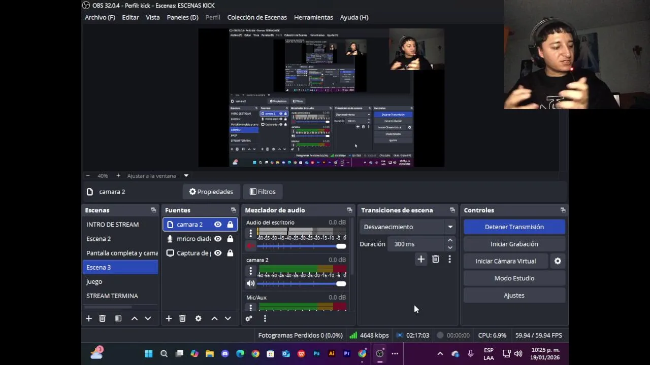Click the Iniciar Grabación button

point(514,244)
